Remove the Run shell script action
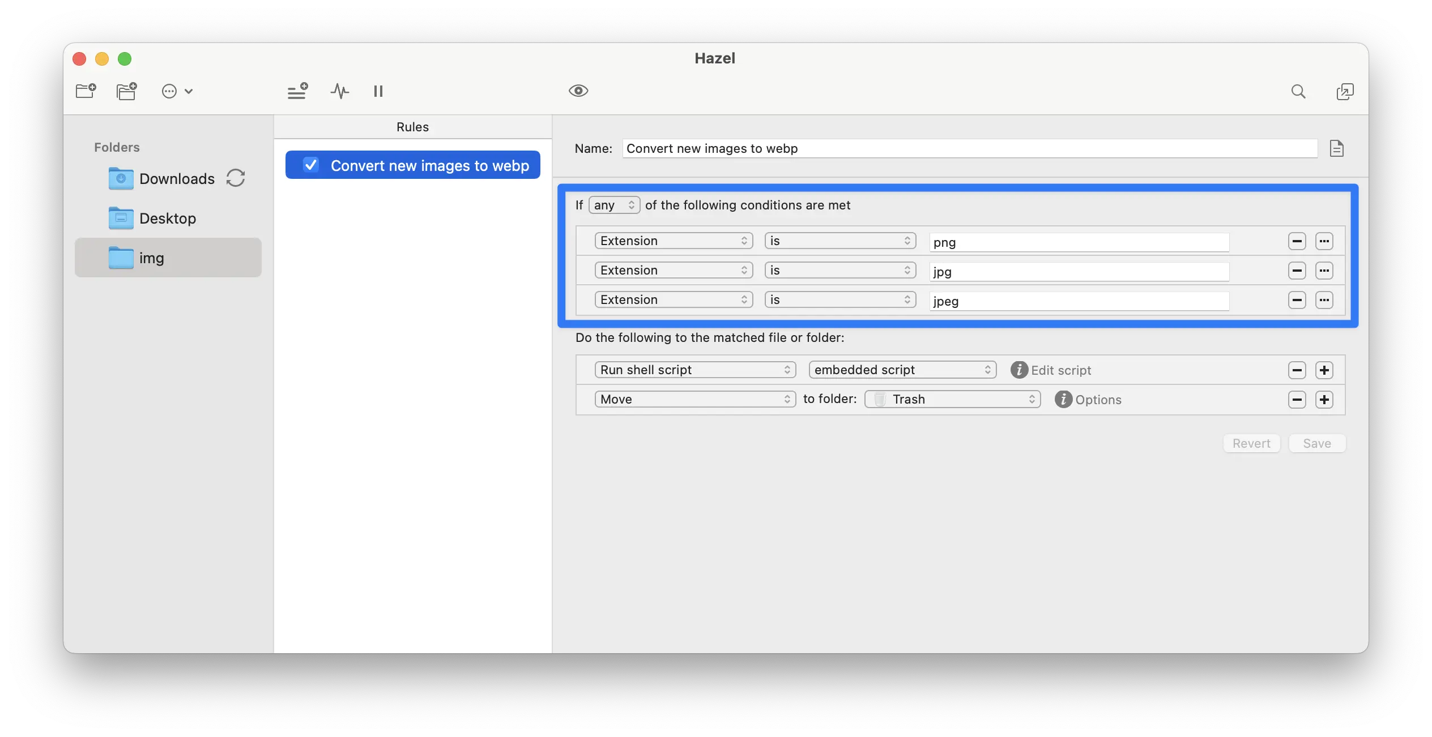This screenshot has width=1432, height=737. [1297, 370]
